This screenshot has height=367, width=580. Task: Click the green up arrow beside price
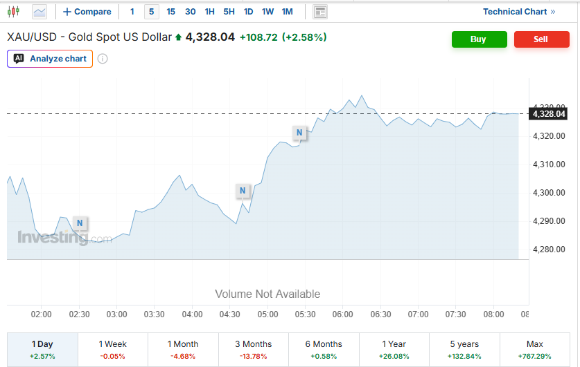tap(178, 37)
